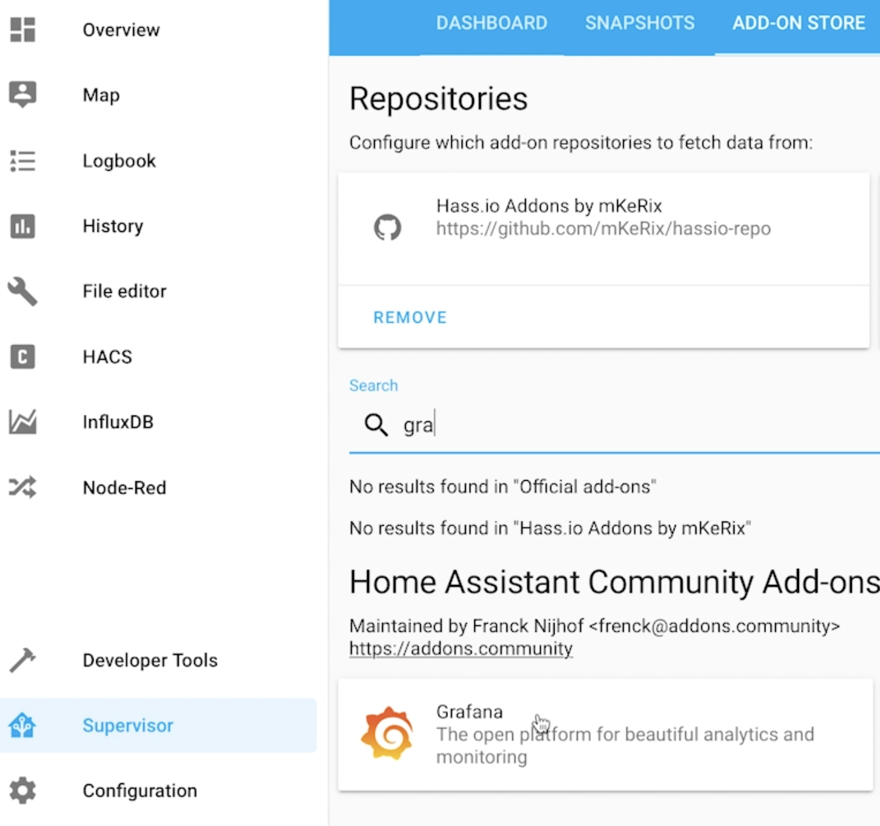Click the Grafana description text
The width and height of the screenshot is (880, 826).
[625, 746]
